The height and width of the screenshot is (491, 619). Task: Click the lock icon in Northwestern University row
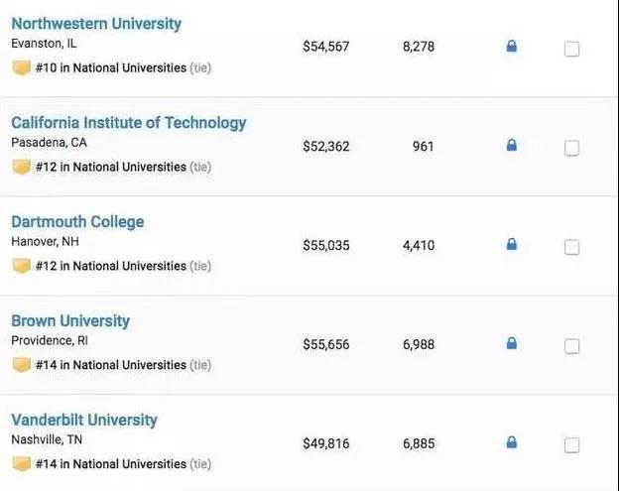[512, 46]
